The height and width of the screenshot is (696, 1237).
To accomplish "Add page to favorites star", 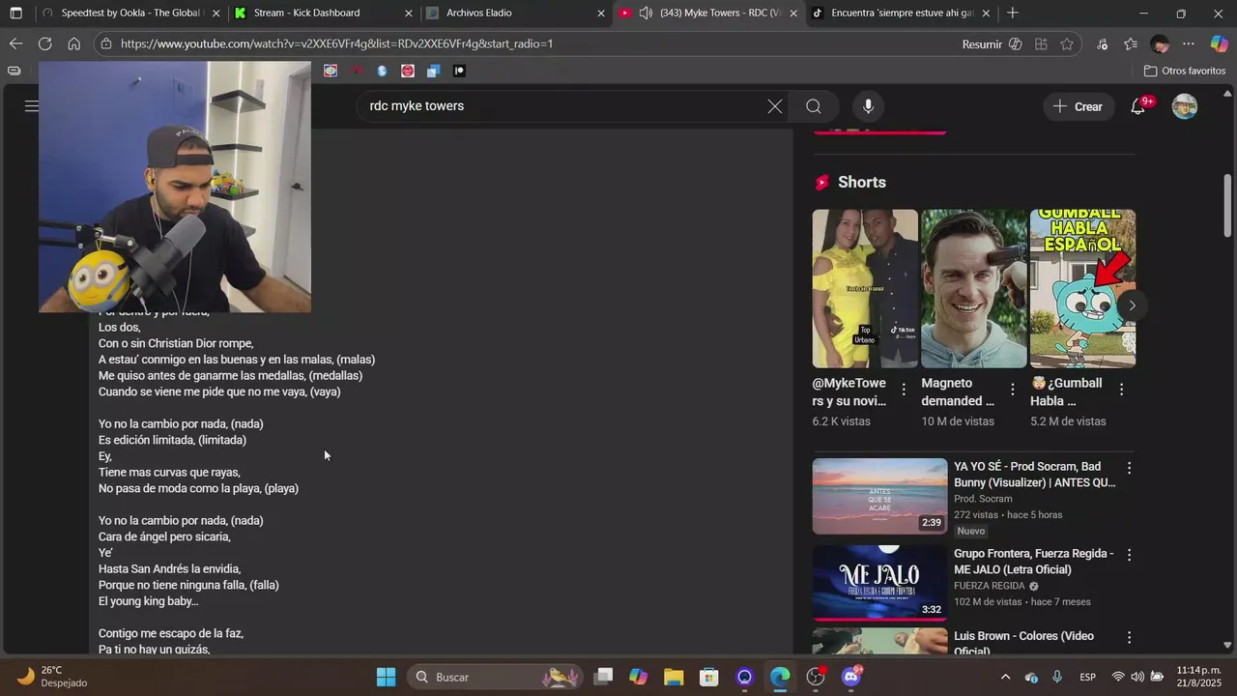I will [1066, 43].
